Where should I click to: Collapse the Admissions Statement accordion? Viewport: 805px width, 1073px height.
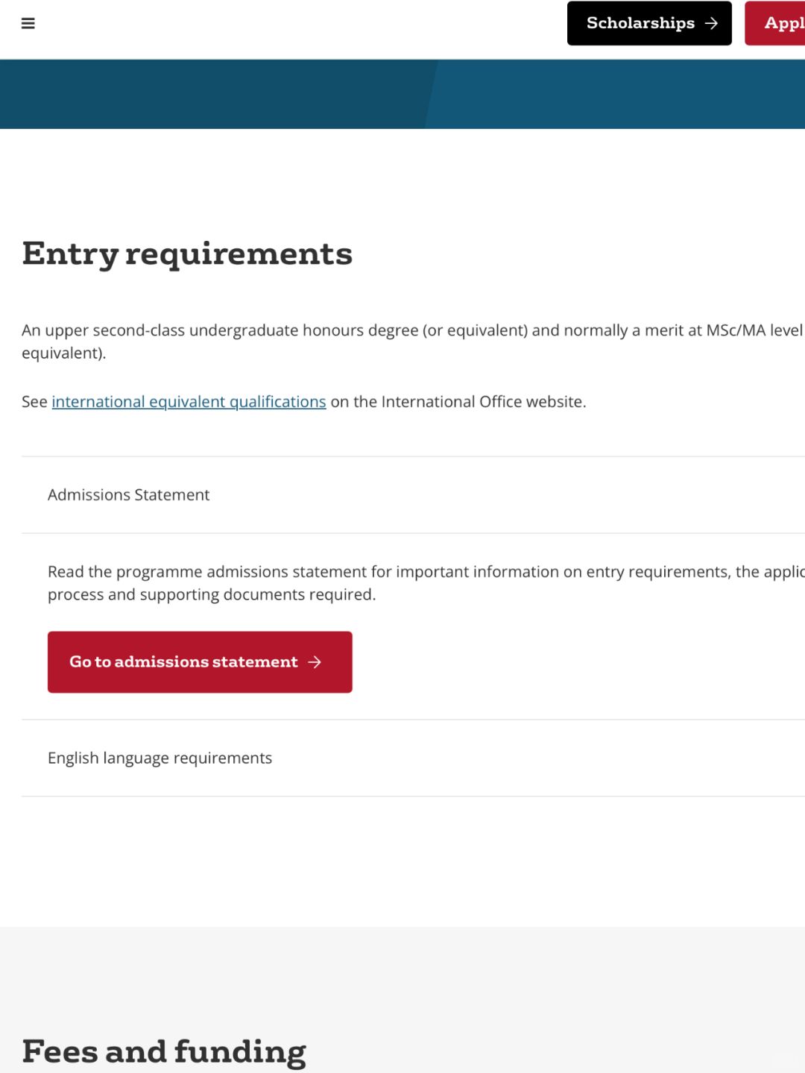(x=129, y=495)
